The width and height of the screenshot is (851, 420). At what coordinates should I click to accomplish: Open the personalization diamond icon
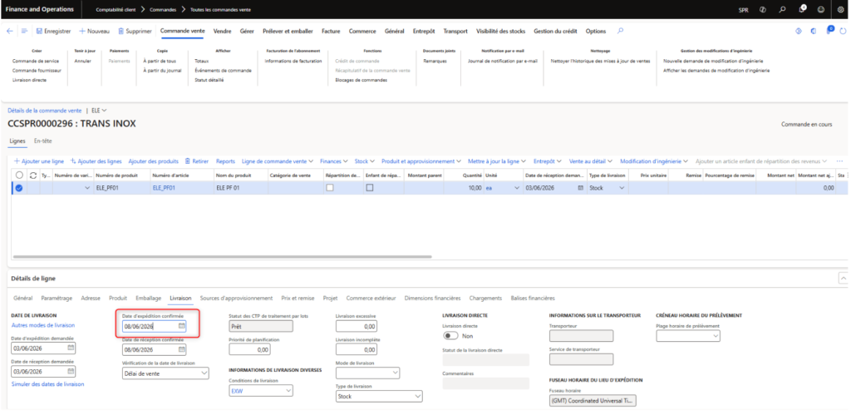pos(799,31)
